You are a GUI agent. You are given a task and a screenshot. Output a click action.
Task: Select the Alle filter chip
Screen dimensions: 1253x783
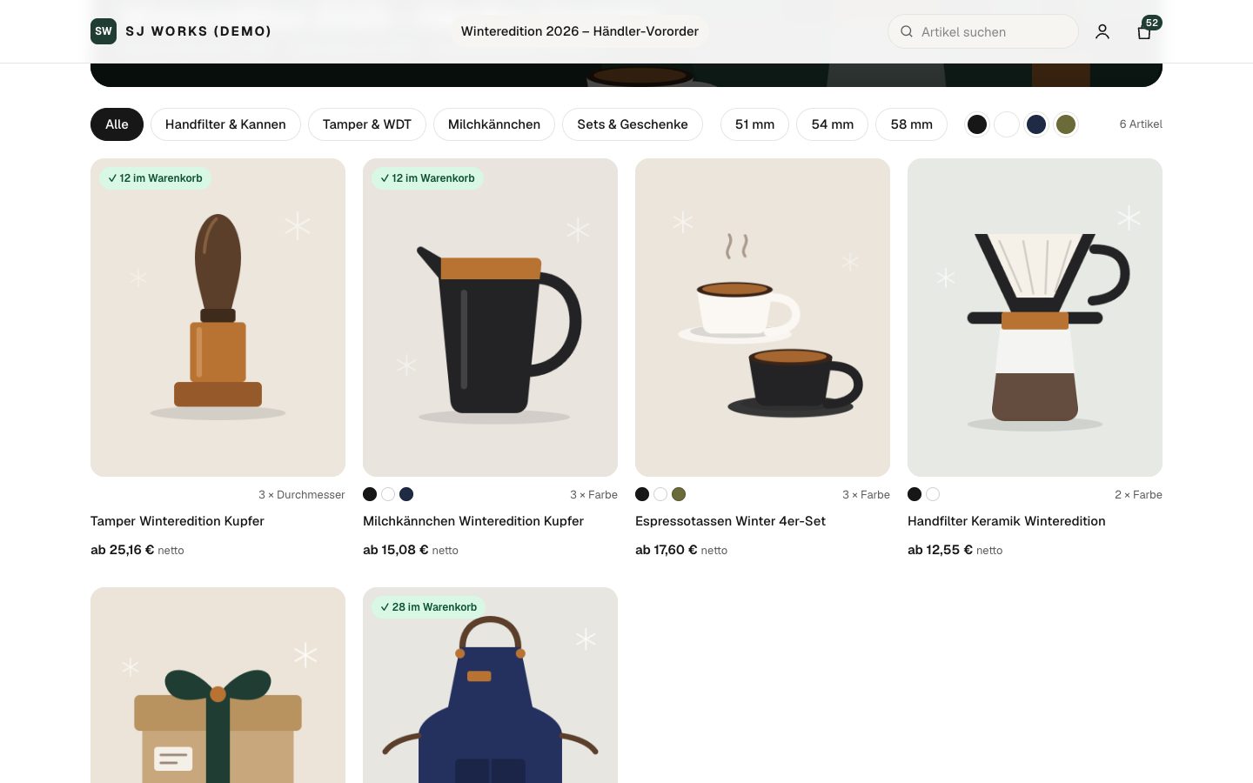117,124
